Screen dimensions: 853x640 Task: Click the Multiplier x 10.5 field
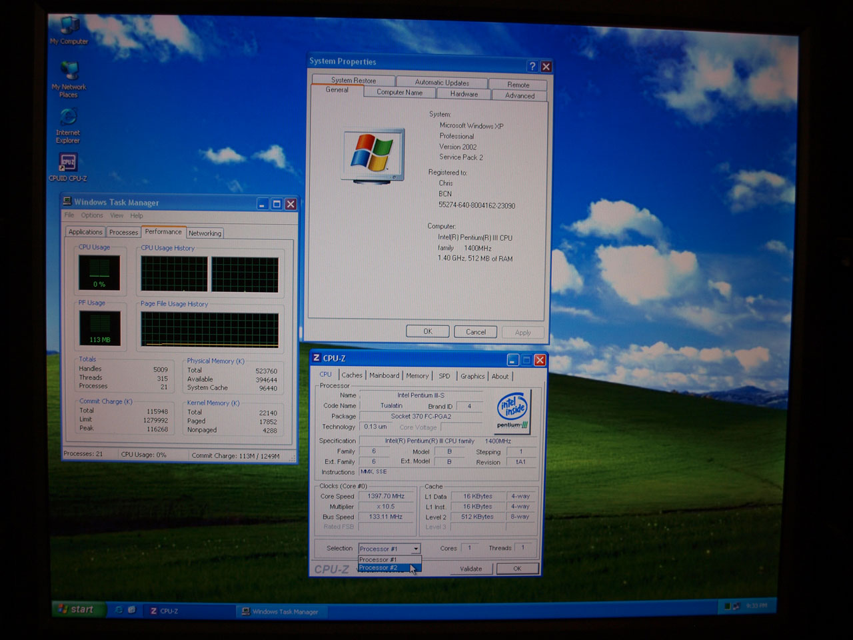click(x=385, y=507)
